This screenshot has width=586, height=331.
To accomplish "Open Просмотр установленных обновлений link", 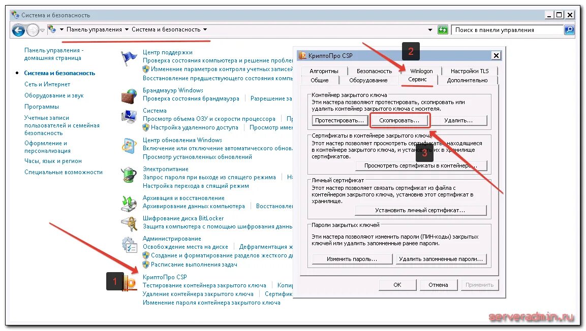I will point(197,157).
